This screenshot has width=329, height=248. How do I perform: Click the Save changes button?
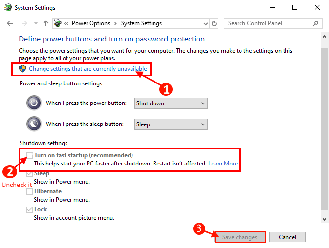[240, 237]
